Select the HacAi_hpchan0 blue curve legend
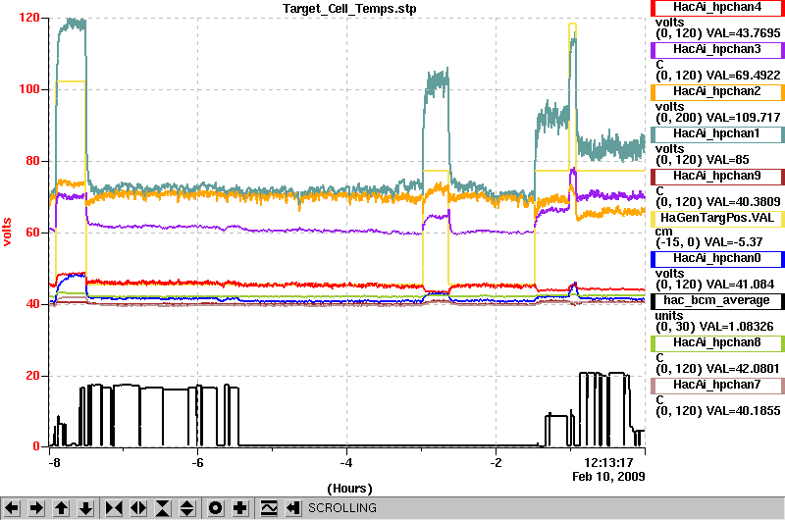 [717, 258]
